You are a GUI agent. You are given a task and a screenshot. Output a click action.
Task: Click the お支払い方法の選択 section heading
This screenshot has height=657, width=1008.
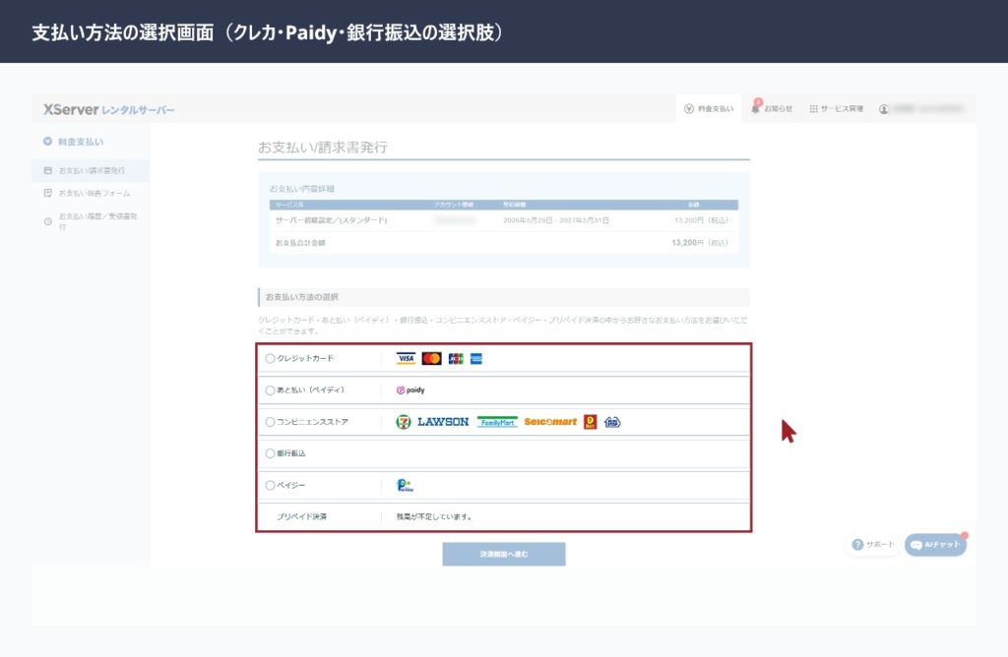(301, 297)
